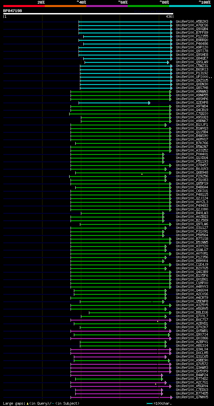Open the UniRef100_B4VLW3 hit

coord(192,213)
